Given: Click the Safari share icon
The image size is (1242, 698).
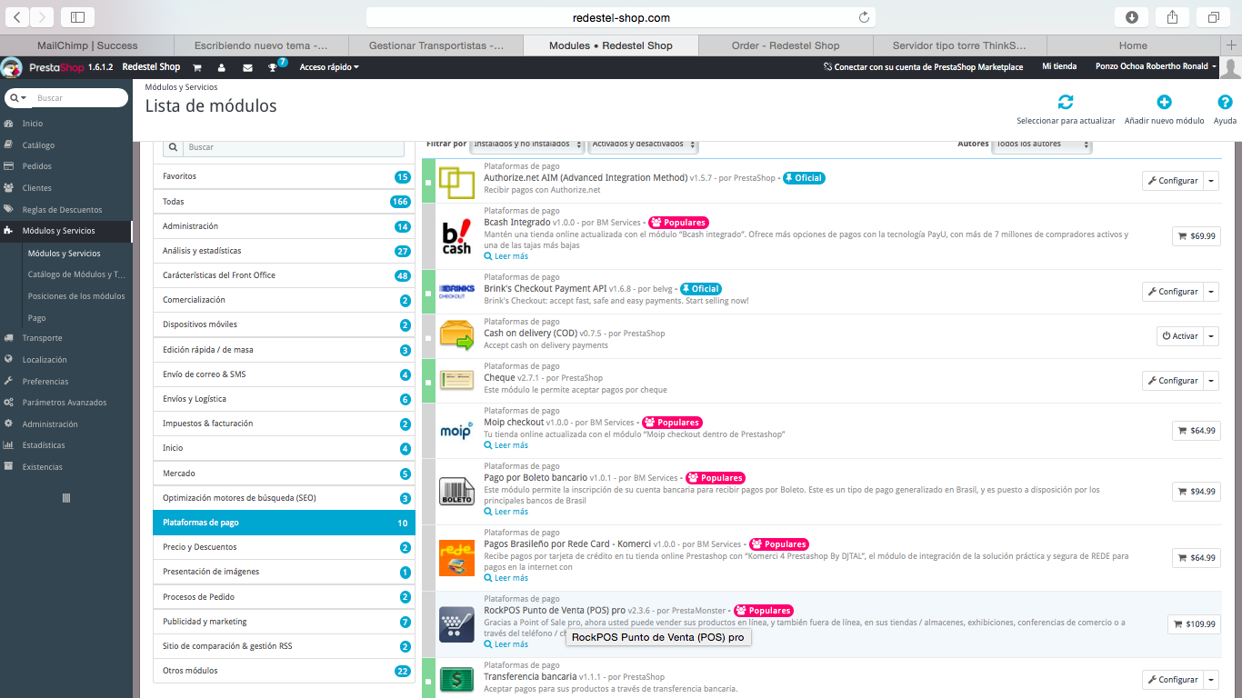Looking at the screenshot, I should [1173, 17].
